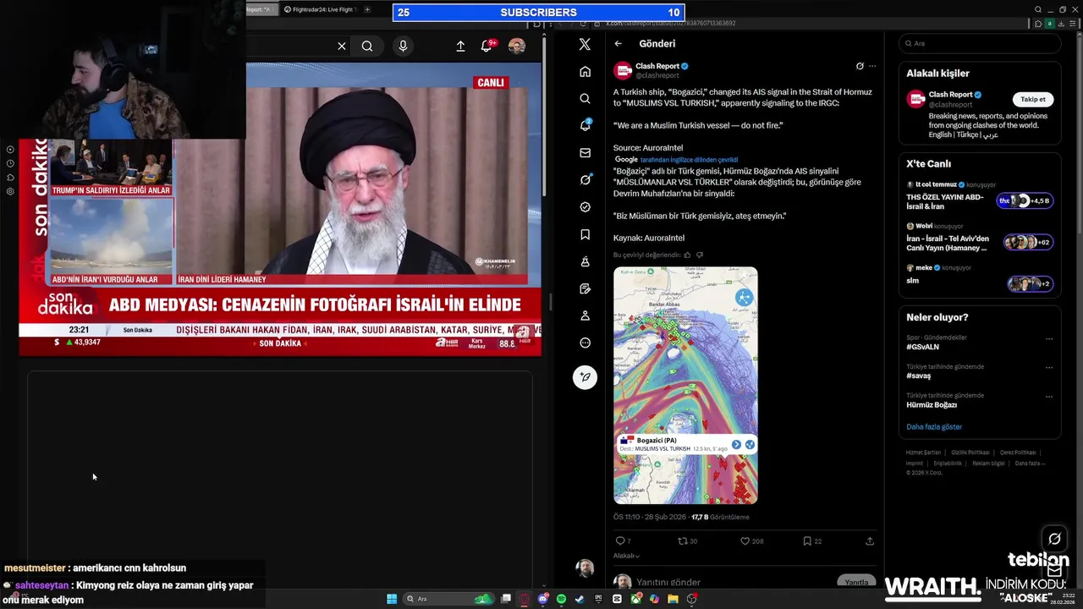Open the ship tracking map image

685,386
